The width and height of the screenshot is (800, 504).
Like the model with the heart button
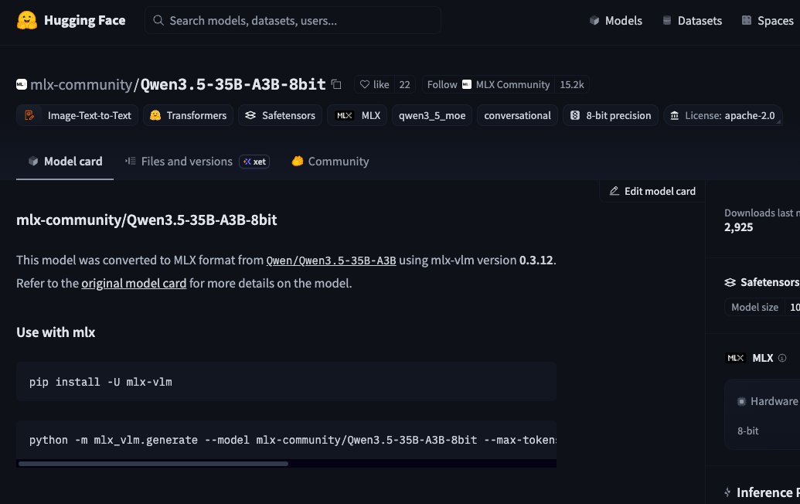click(374, 85)
